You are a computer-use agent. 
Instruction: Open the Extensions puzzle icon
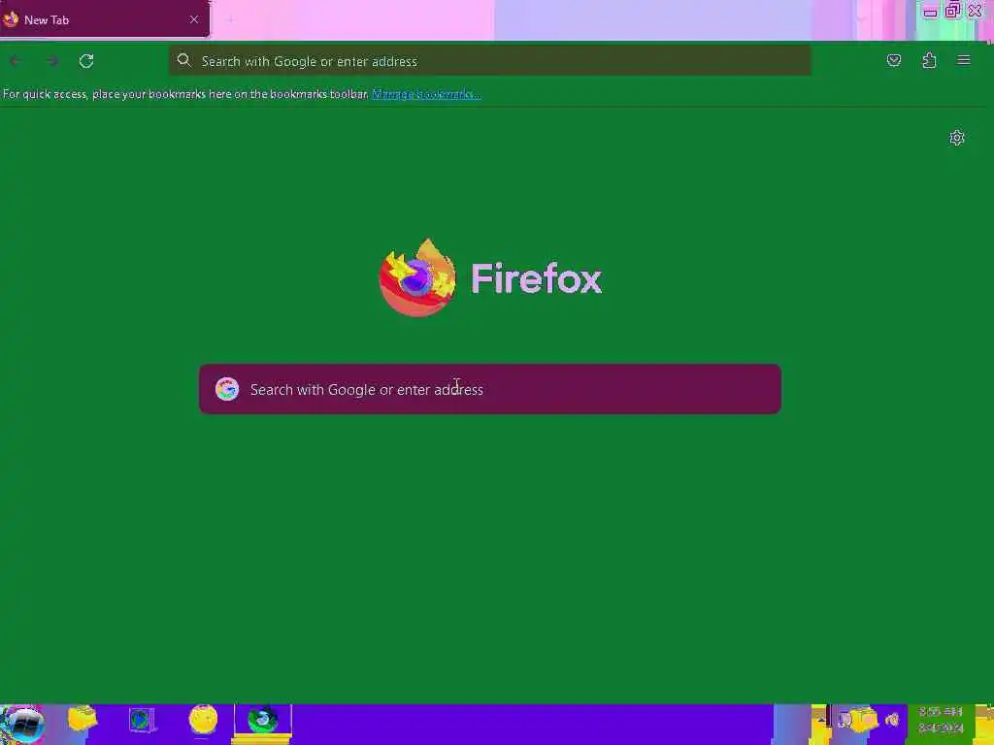pyautogui.click(x=929, y=60)
